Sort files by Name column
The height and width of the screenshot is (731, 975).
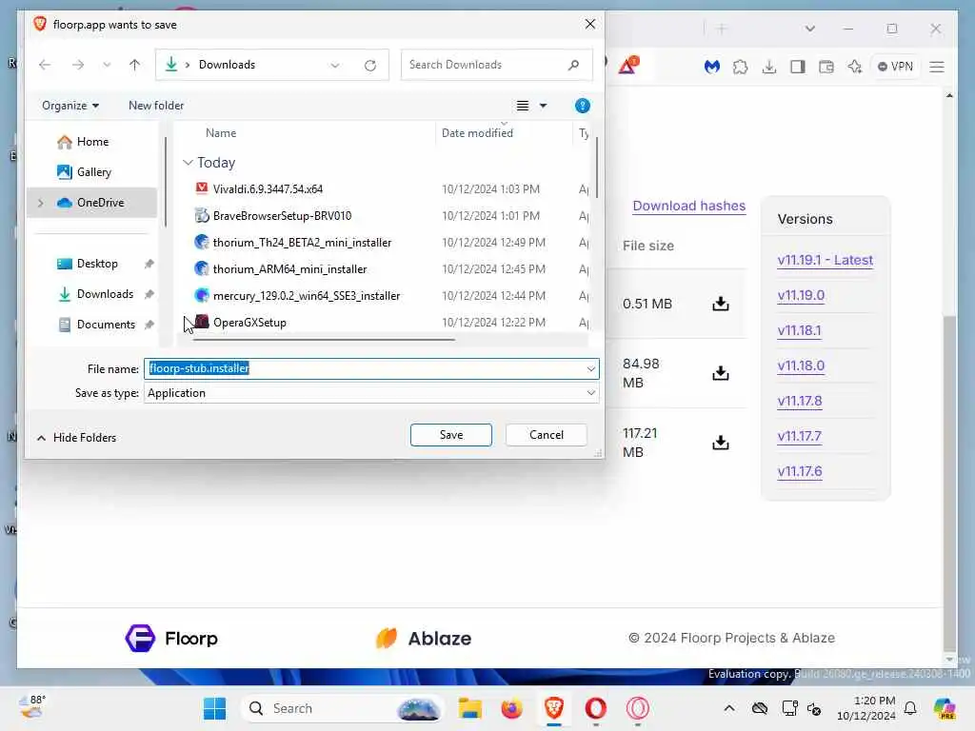click(x=221, y=133)
